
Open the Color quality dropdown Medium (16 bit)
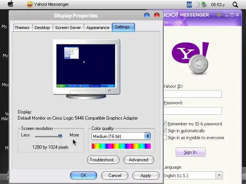121,136
